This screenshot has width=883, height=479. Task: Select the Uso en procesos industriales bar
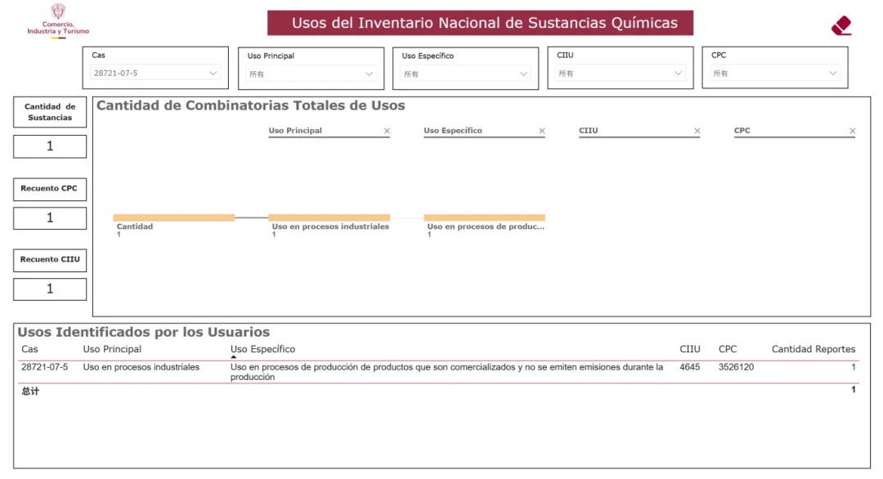(329, 217)
